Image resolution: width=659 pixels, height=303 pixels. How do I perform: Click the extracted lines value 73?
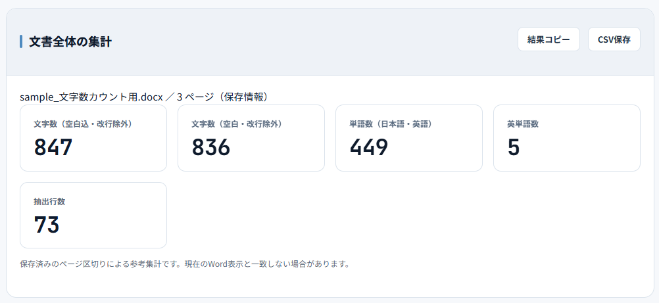pos(47,224)
